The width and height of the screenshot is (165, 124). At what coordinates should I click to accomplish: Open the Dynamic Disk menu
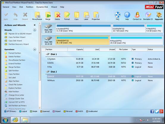42,7
